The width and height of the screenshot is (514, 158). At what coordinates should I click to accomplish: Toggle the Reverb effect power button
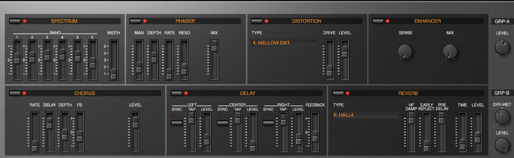[338, 93]
